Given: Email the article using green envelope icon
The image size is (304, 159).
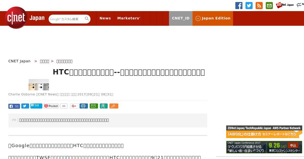Looking at the screenshot, I should pos(94,106).
